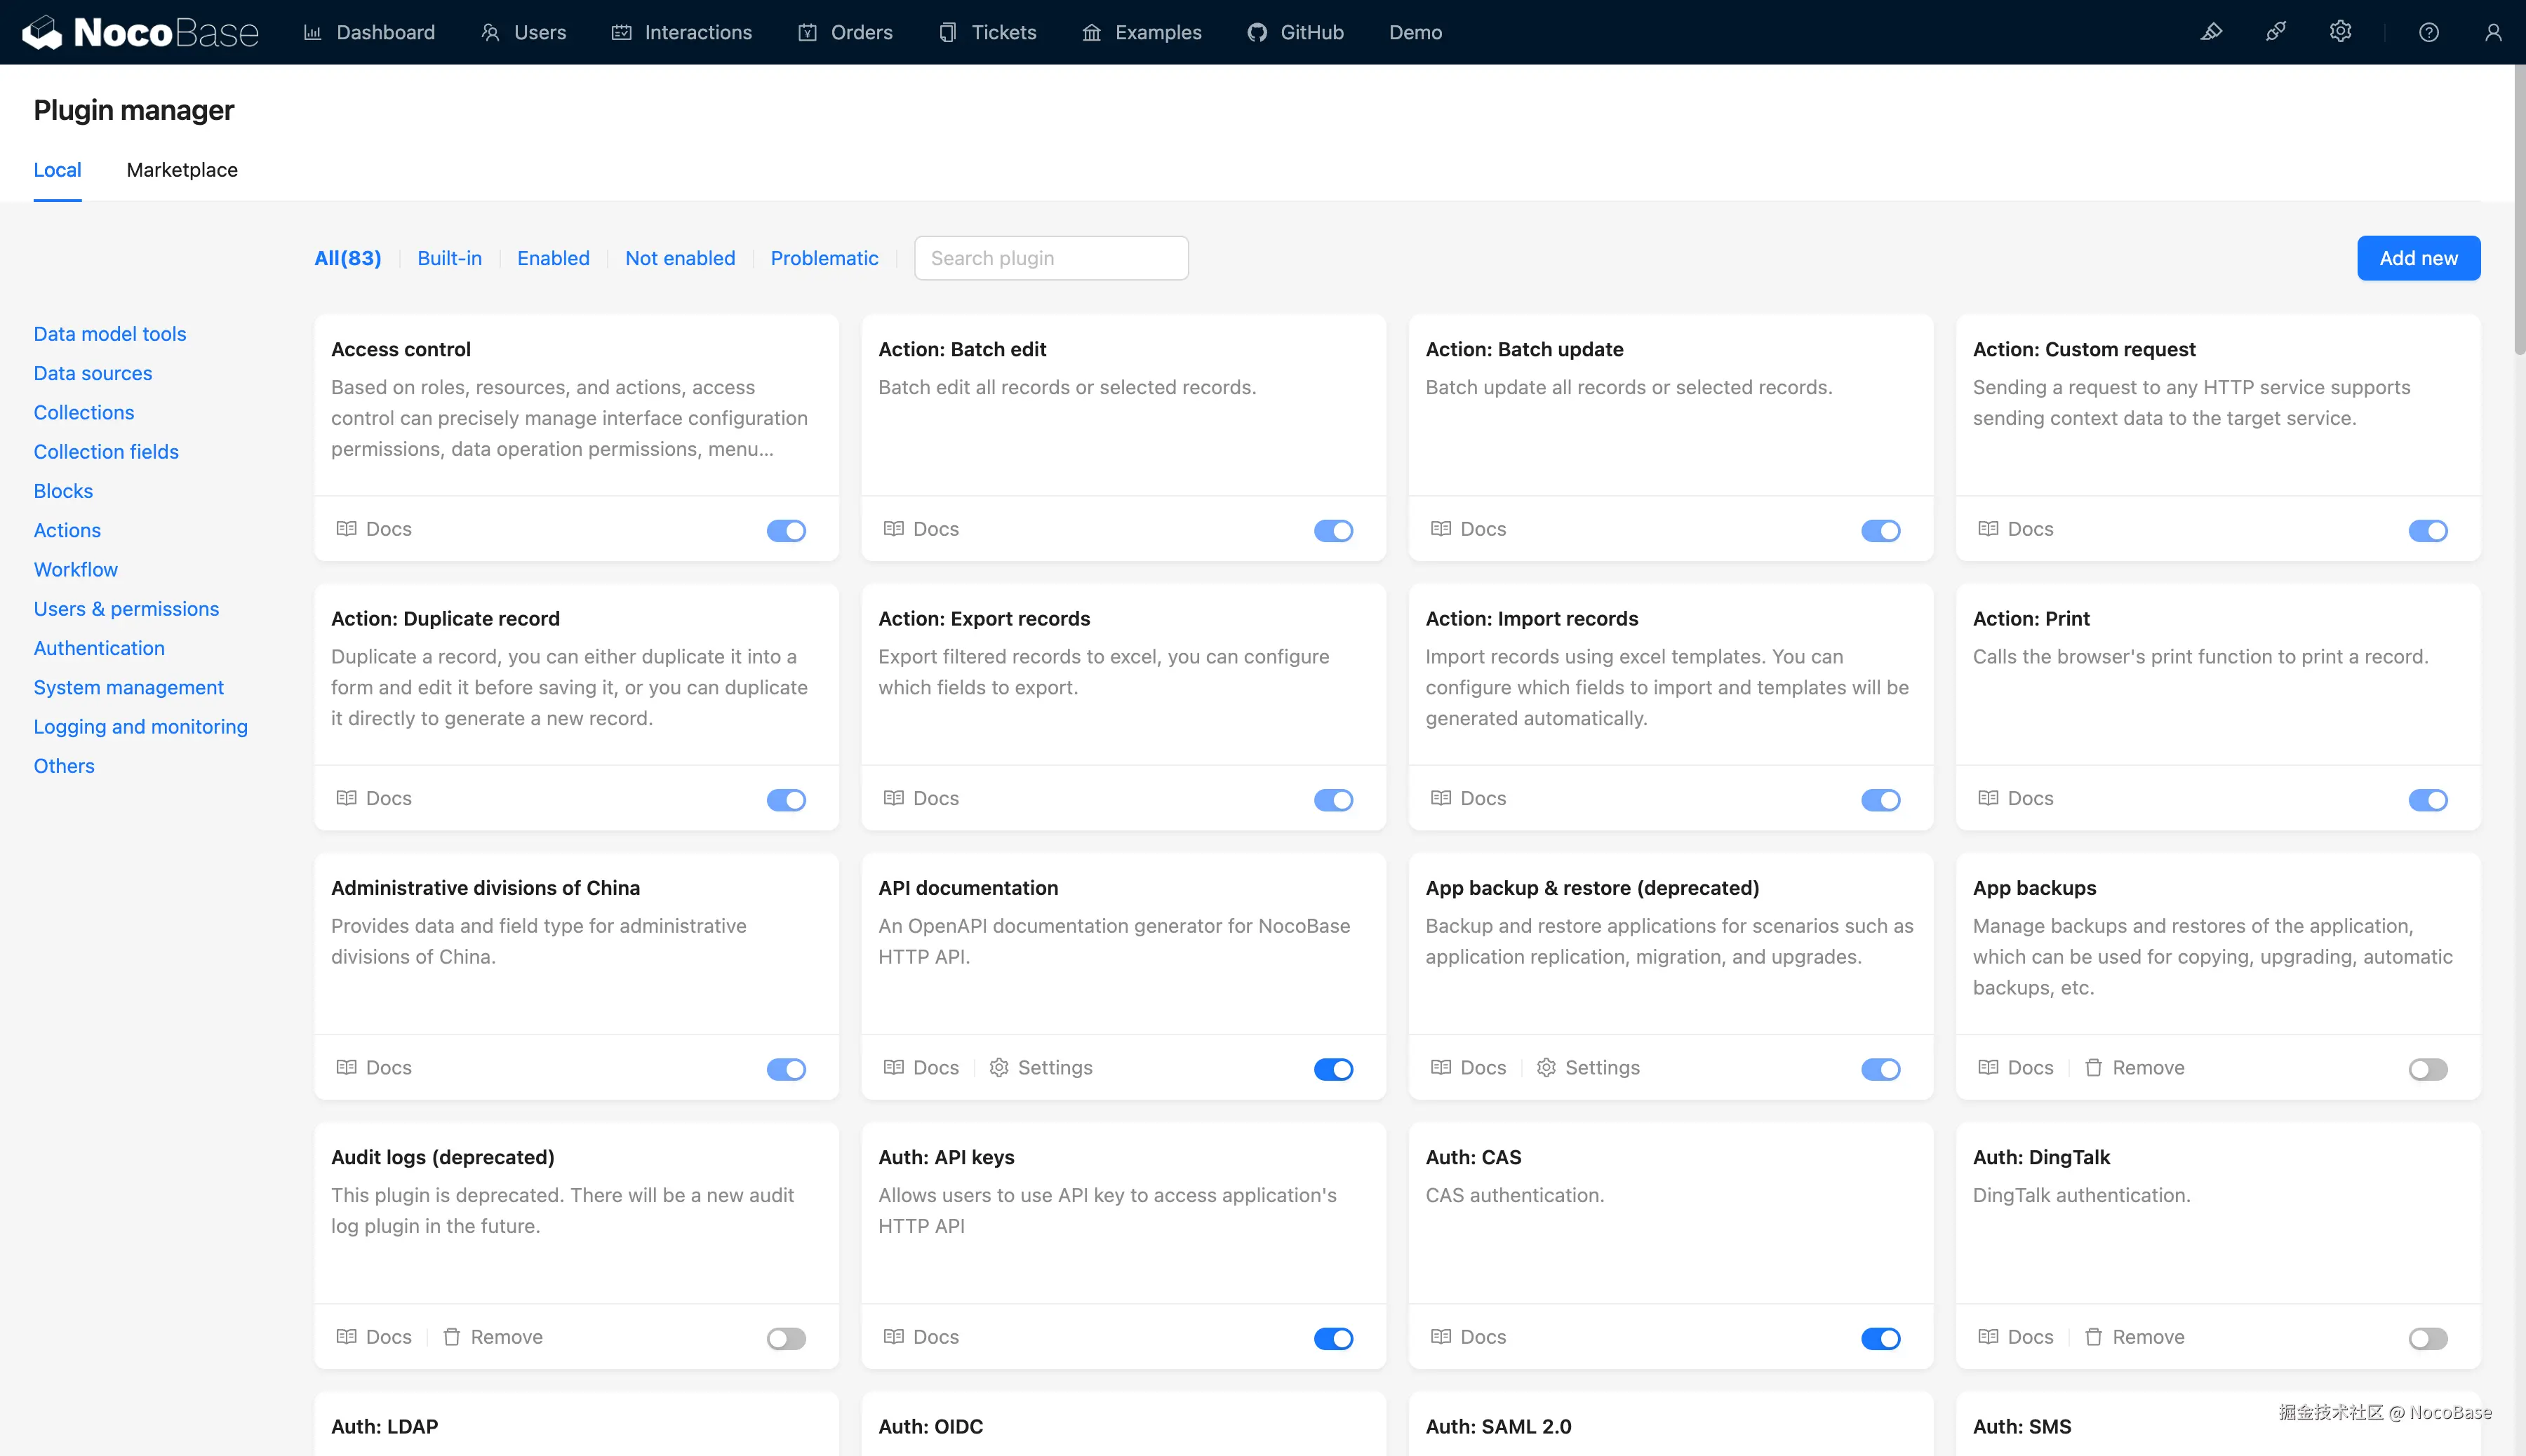Enable the Auth: DingTalk switch
Viewport: 2526px width, 1456px height.
[2428, 1338]
